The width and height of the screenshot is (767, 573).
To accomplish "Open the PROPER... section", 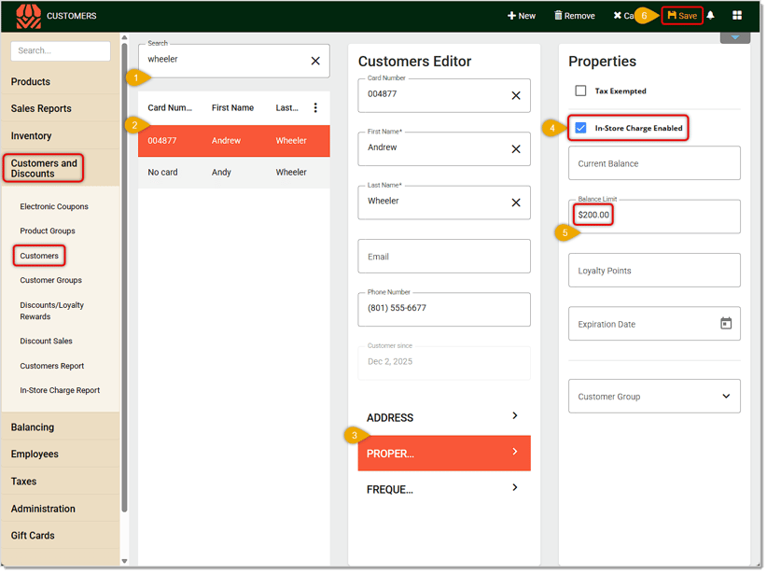I will pyautogui.click(x=445, y=454).
